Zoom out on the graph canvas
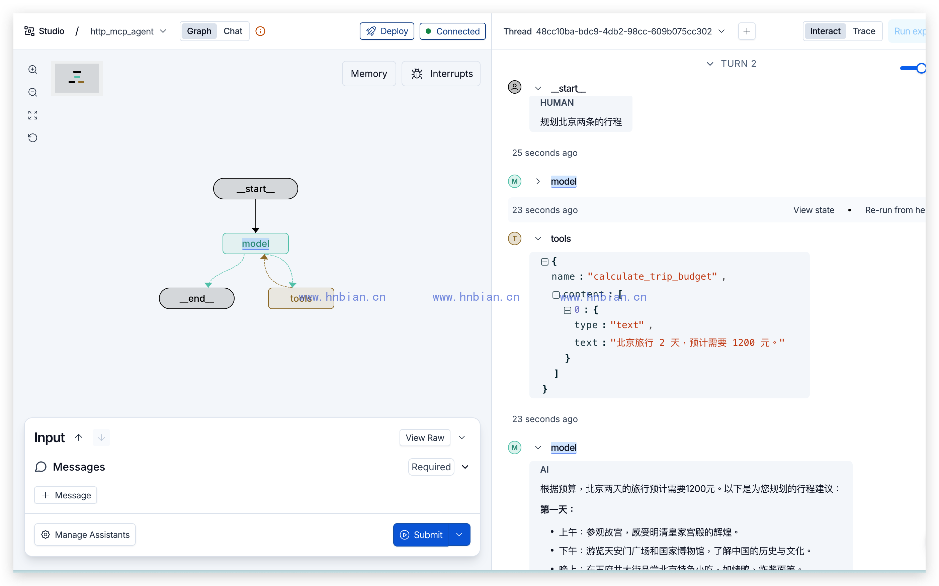The height and width of the screenshot is (586, 939). tap(33, 93)
